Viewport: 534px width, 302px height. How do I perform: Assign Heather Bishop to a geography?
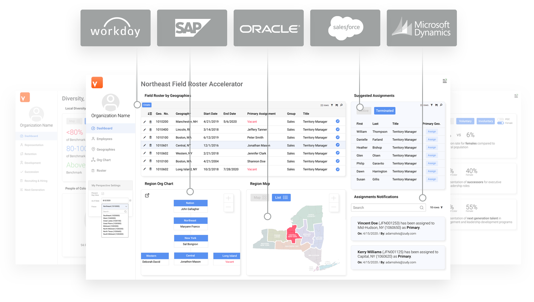tap(432, 147)
